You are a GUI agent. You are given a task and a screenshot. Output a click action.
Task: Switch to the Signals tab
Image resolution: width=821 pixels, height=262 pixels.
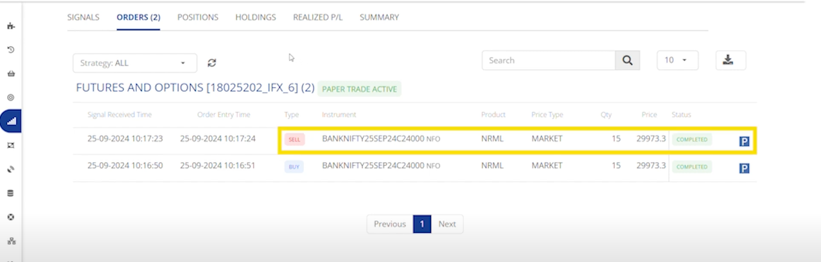(x=84, y=17)
